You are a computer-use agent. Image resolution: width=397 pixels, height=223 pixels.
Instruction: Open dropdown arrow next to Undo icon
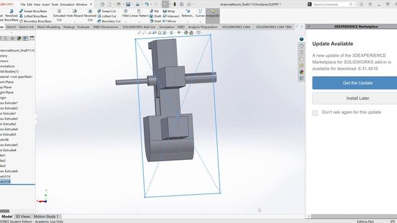point(151,4)
